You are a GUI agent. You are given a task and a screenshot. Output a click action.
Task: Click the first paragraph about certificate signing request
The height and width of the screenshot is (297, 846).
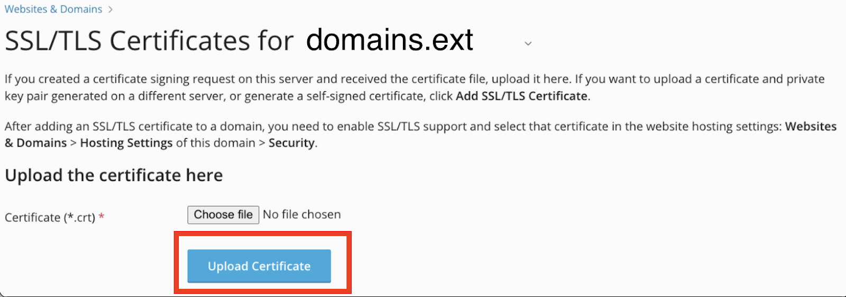pos(415,88)
